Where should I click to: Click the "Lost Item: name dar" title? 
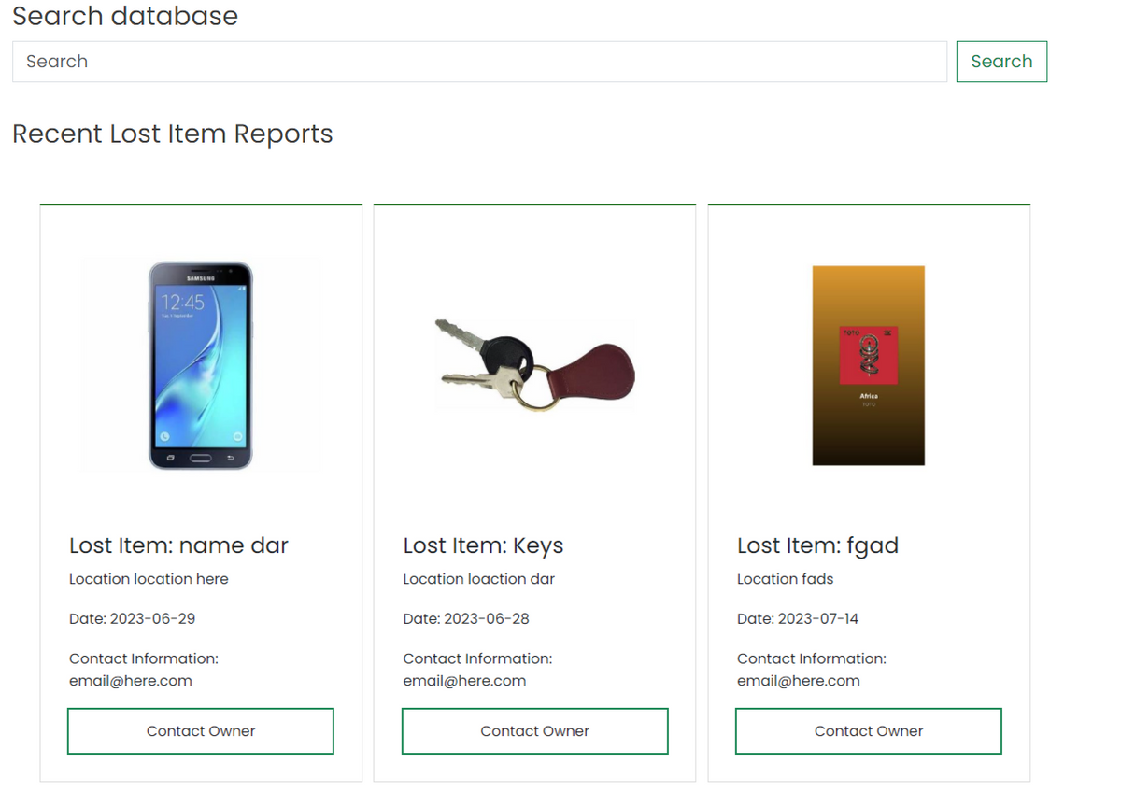click(x=178, y=545)
